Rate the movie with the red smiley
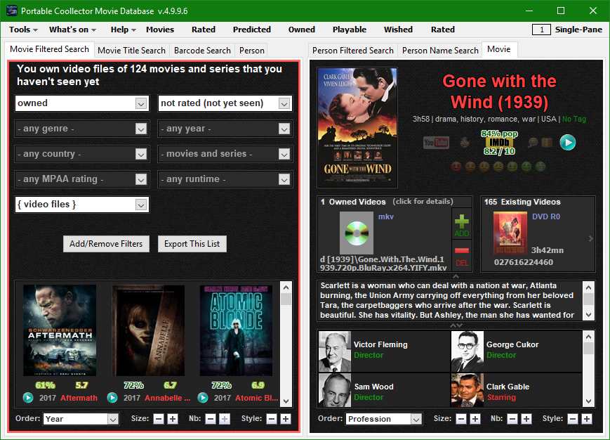The image size is (610, 440). [456, 167]
